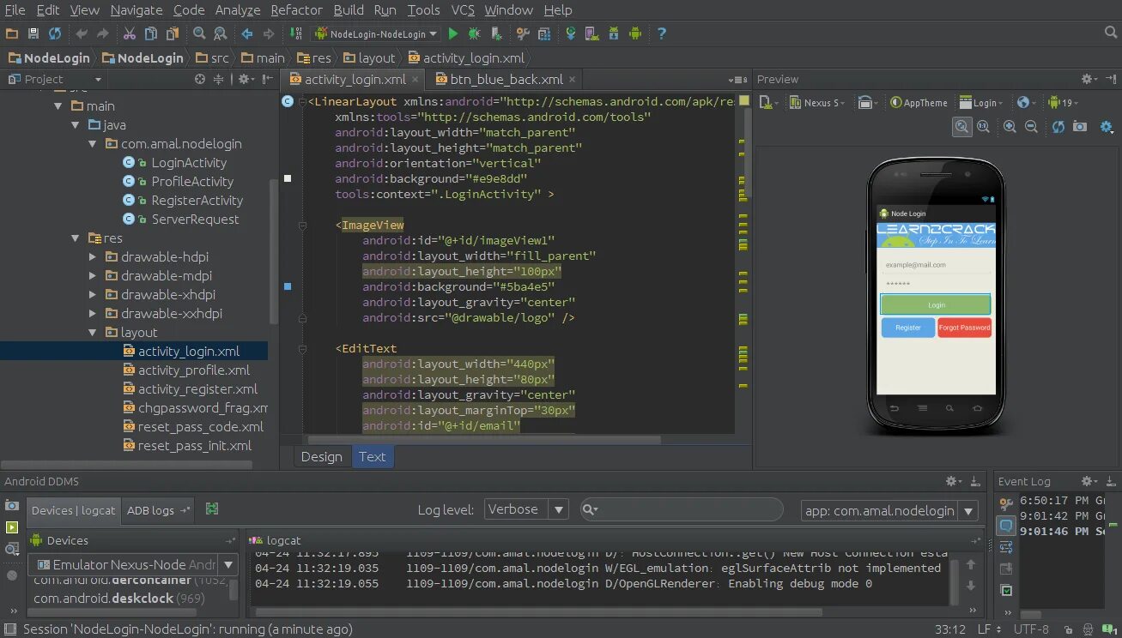Viewport: 1122px width, 638px height.
Task: Open the run configuration NodeLogin-NodeLogin dropdown
Action: coord(376,33)
